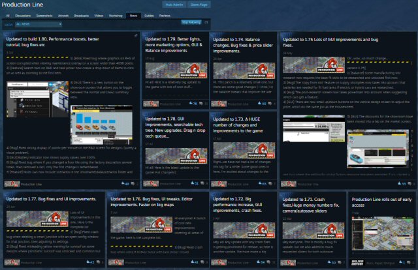
Task: Open the 'Updated to build 1.80' post title
Action: (52, 42)
